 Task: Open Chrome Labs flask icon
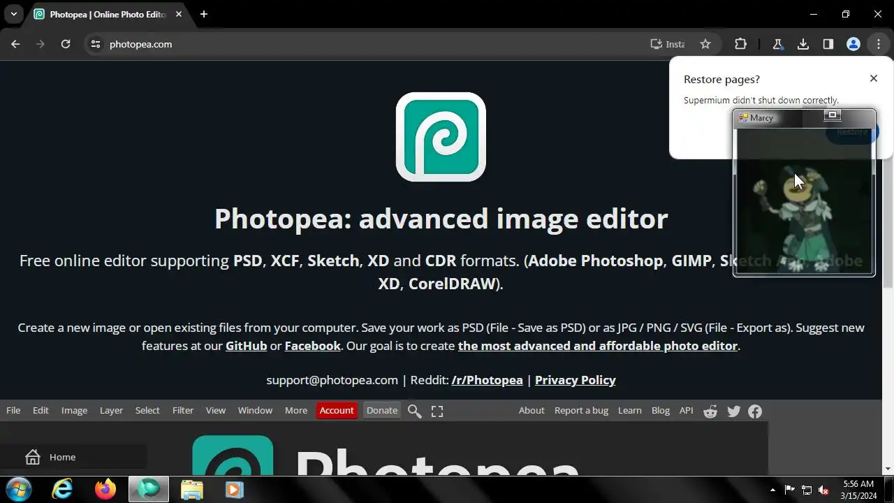[777, 44]
